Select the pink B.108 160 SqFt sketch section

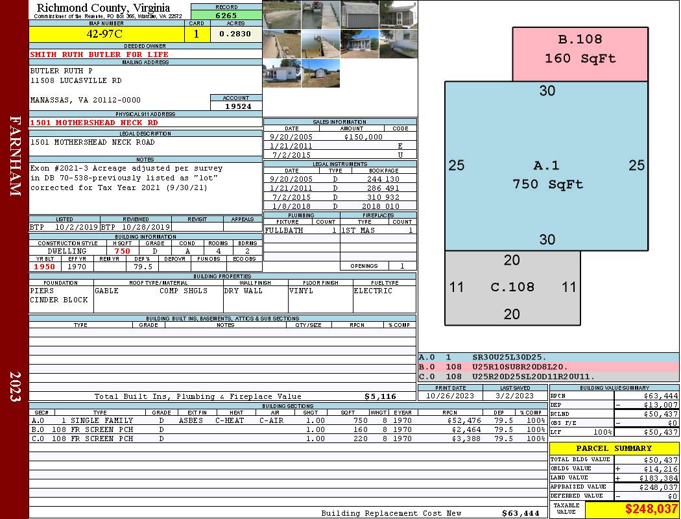(580, 54)
